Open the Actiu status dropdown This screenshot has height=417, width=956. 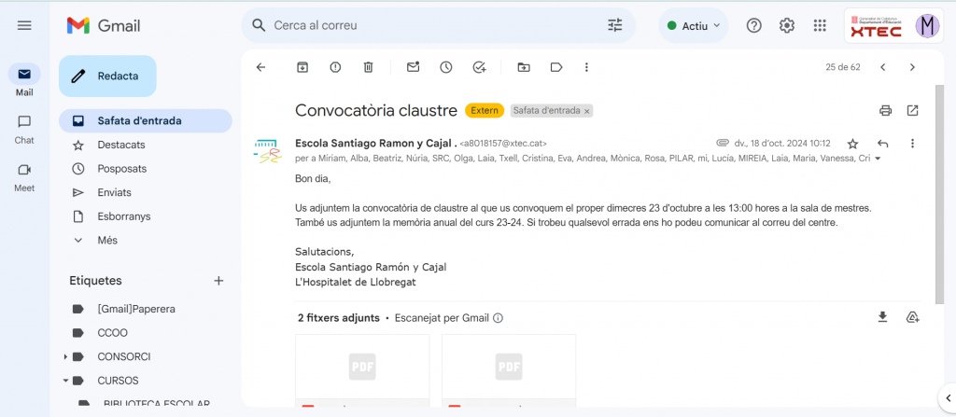pos(695,26)
